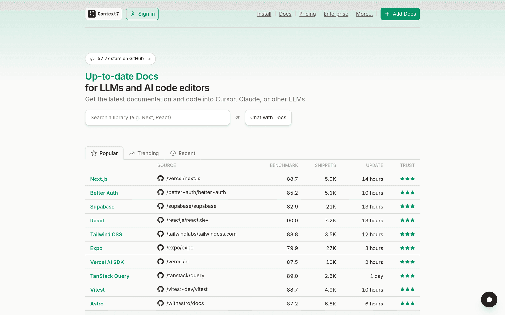The width and height of the screenshot is (505, 315).
Task: Click GitHub icon for /withastro/docs
Action: (160, 303)
